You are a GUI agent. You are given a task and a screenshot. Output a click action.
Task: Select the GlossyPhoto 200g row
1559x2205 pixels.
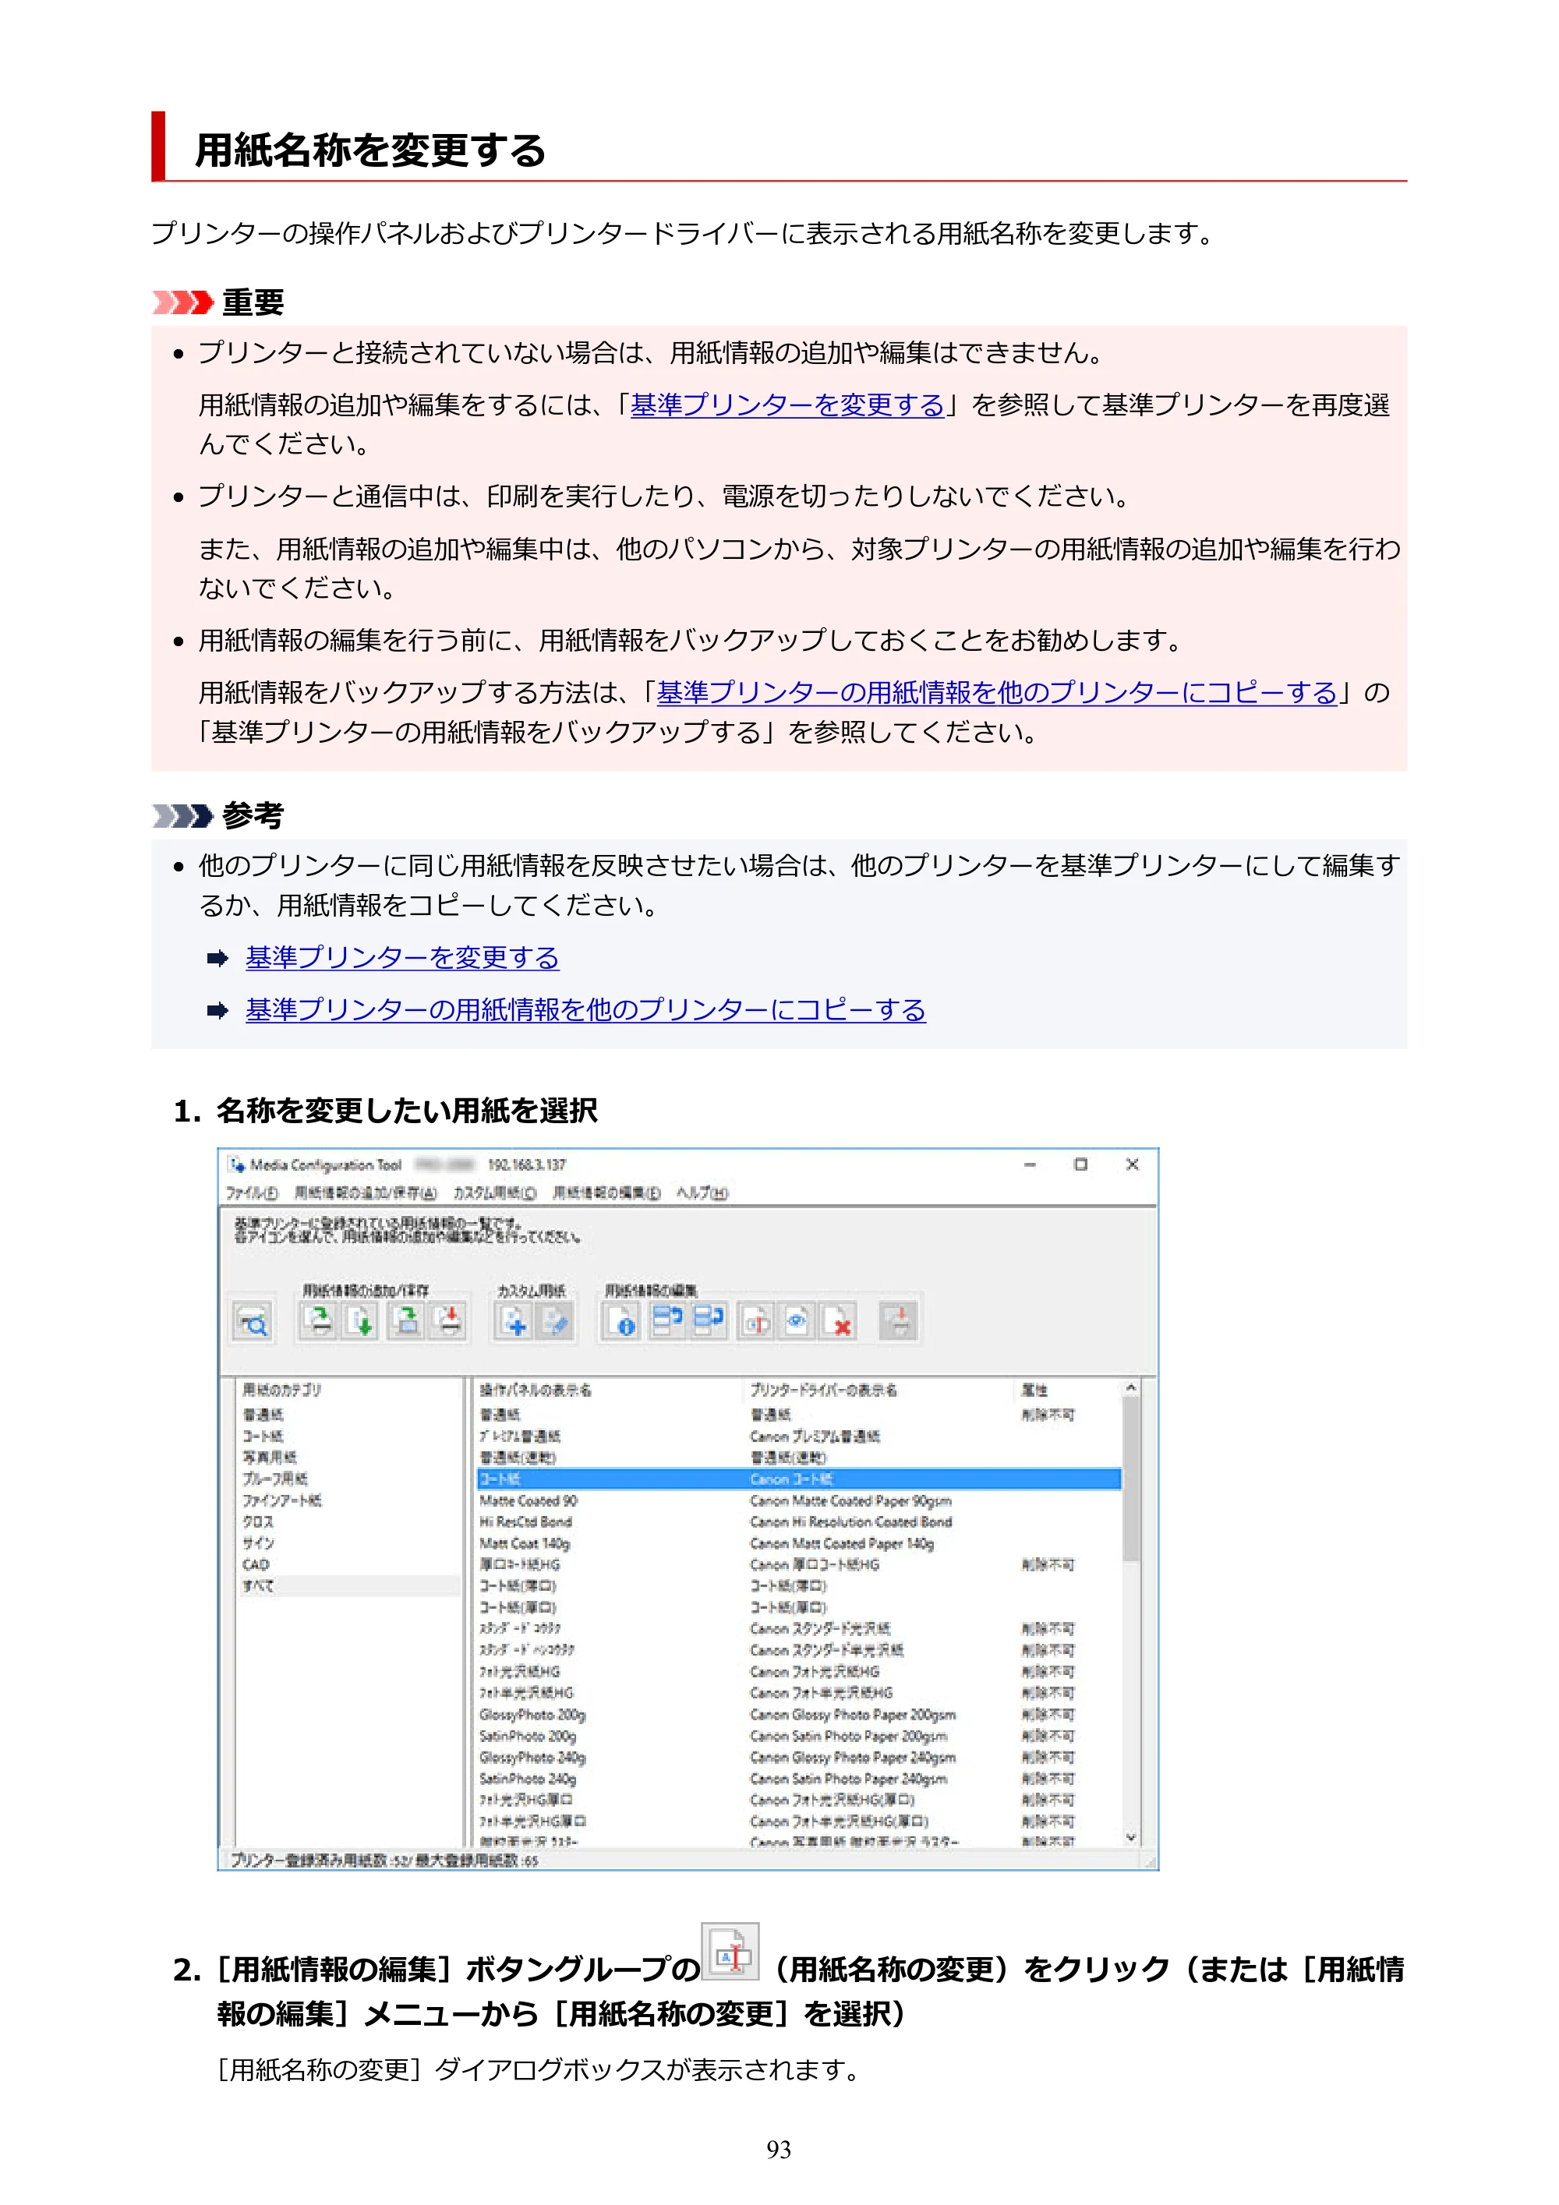coord(799,1714)
